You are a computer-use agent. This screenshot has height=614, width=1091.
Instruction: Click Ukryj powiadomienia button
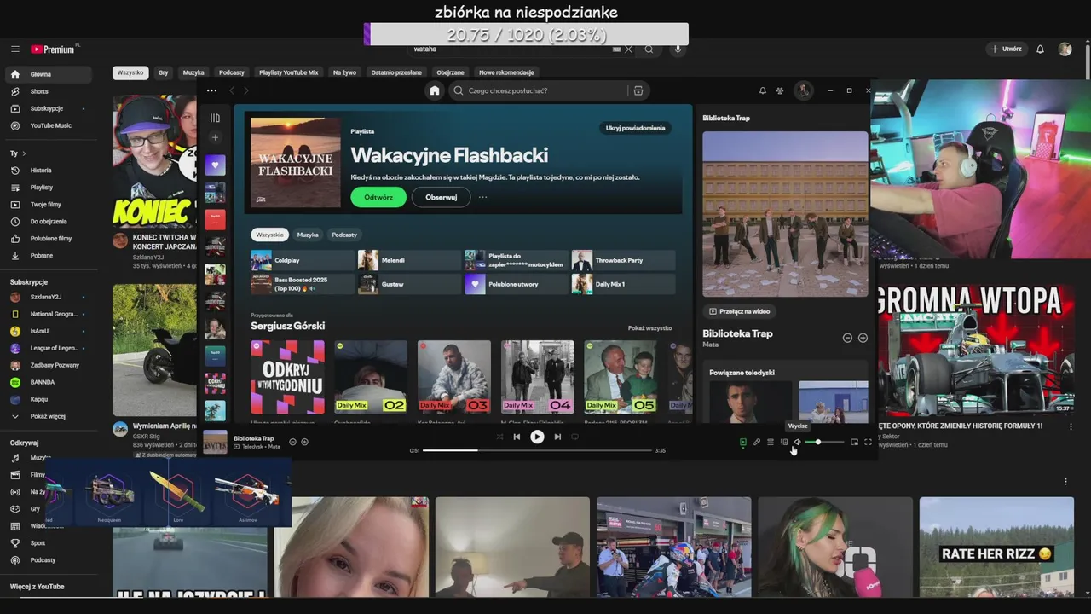635,128
